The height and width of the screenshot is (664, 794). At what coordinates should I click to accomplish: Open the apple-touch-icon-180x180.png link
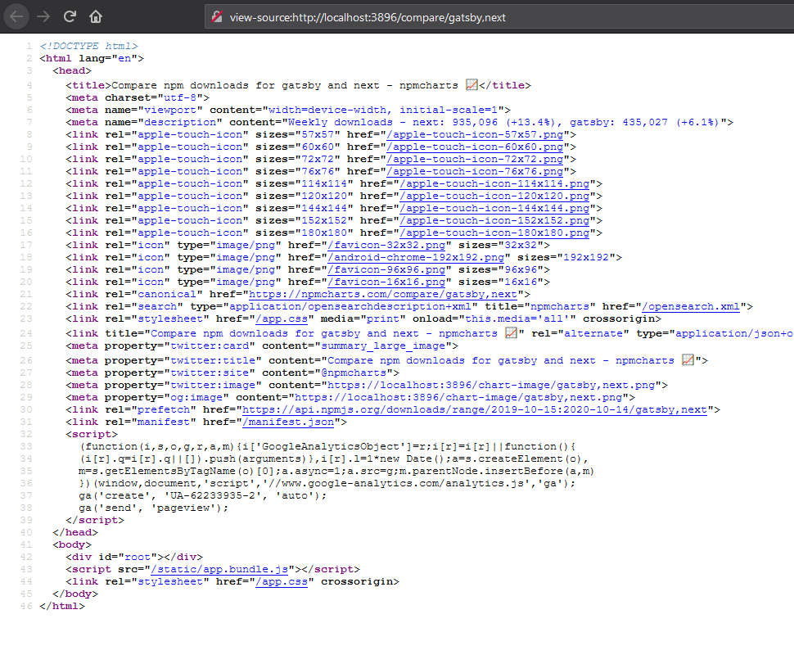pos(494,233)
